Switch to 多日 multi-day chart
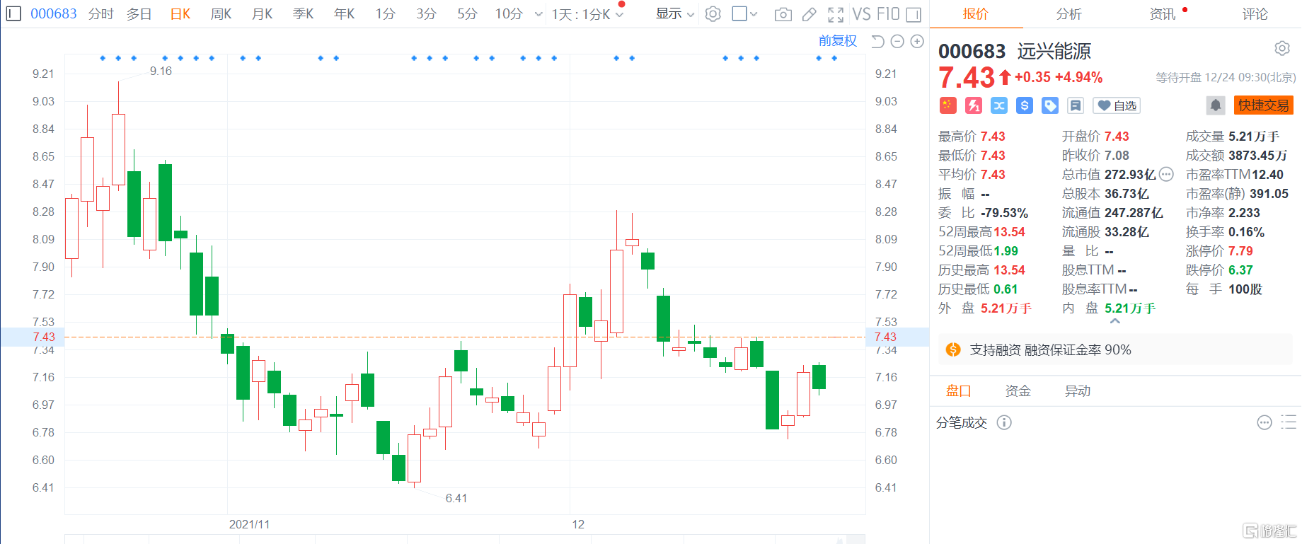This screenshot has height=544, width=1302. (x=139, y=14)
